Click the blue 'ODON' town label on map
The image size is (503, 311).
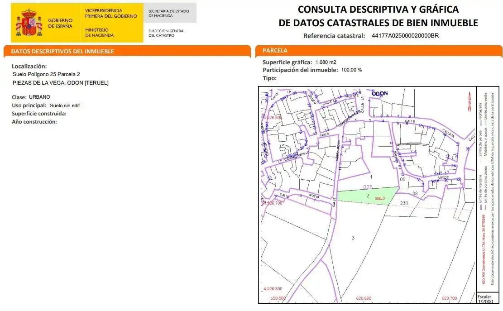point(380,93)
